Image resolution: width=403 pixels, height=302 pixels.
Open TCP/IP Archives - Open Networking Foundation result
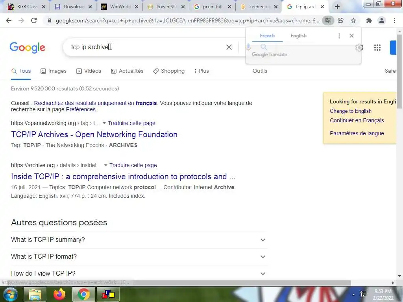tap(94, 134)
